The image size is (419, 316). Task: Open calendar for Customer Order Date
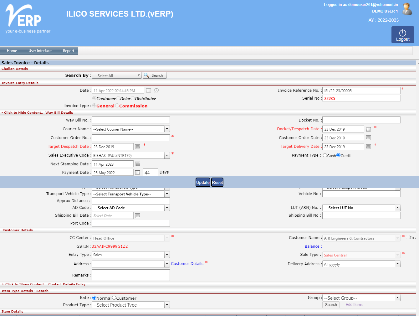368,138
